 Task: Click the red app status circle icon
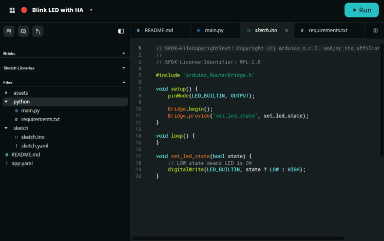[x=24, y=10]
